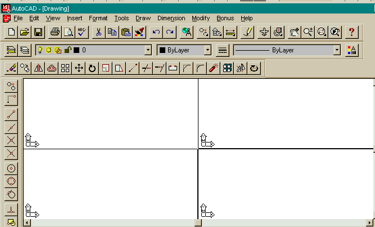The image size is (375, 227).
Task: Open the Format menu
Action: click(98, 18)
